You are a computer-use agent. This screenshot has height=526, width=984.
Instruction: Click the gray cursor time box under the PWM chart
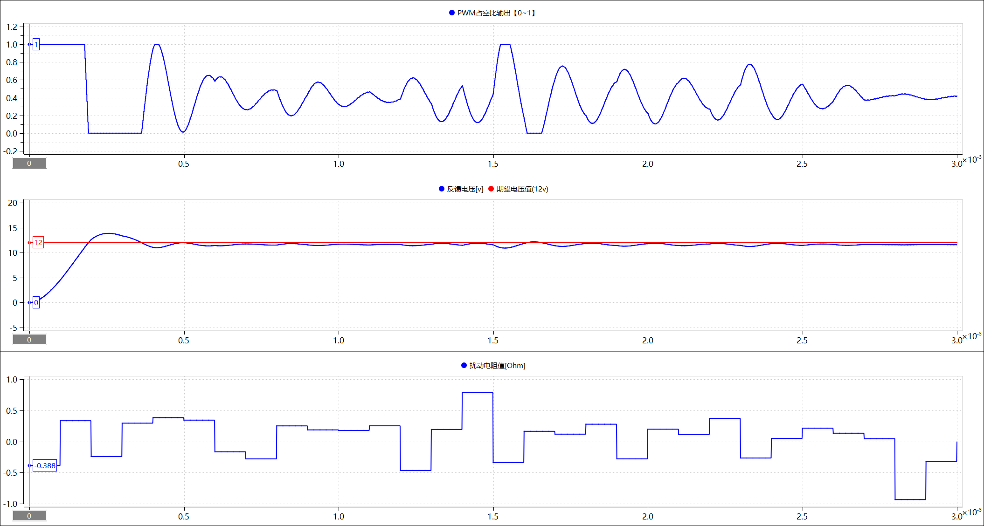pyautogui.click(x=29, y=163)
